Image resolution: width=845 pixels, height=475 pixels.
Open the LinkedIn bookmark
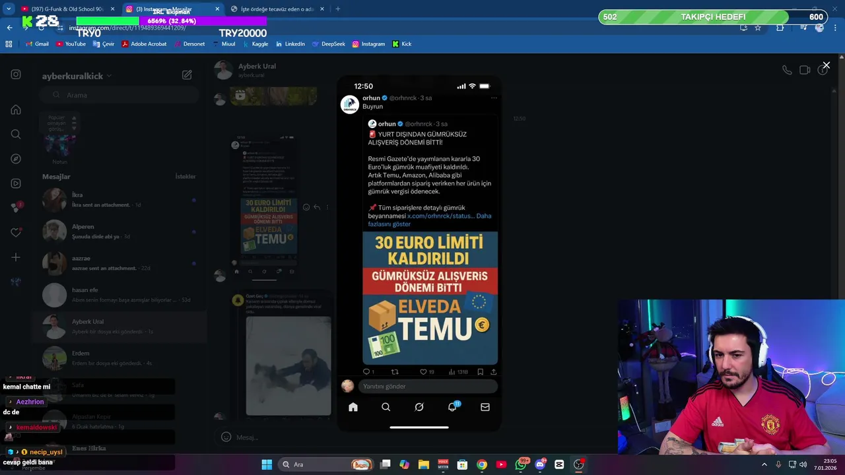coord(290,44)
